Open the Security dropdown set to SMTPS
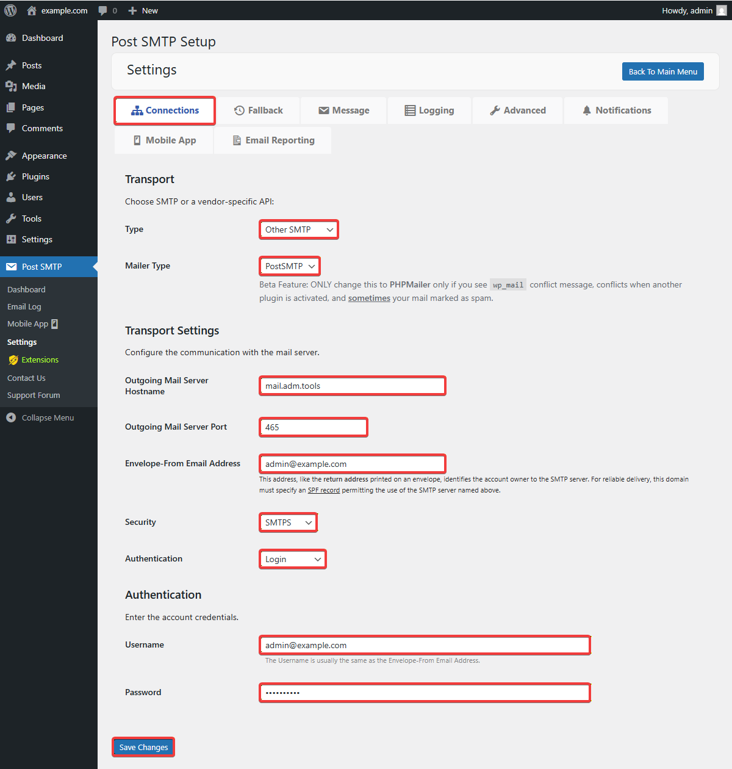The height and width of the screenshot is (769, 732). click(x=289, y=522)
